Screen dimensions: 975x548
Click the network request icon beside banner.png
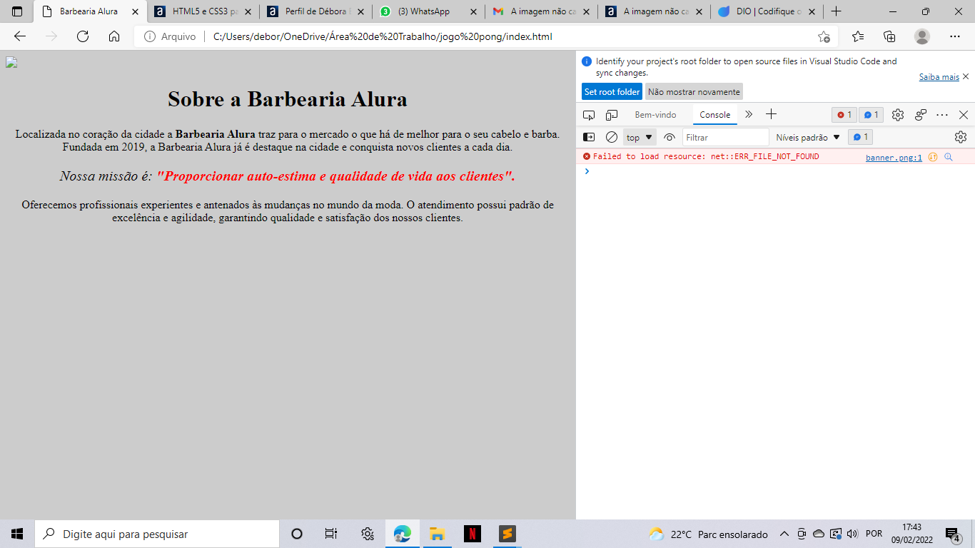933,157
